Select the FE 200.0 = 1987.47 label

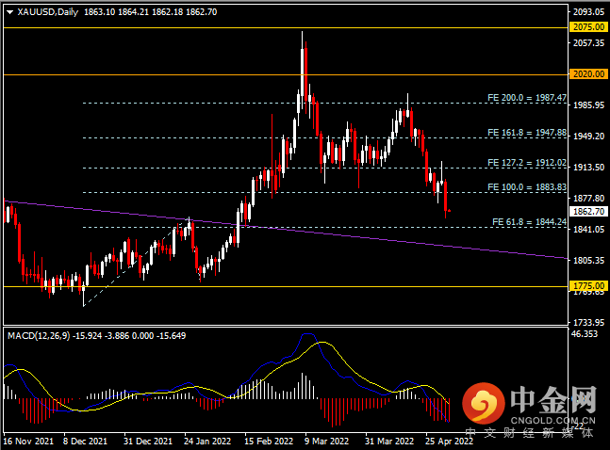click(527, 98)
